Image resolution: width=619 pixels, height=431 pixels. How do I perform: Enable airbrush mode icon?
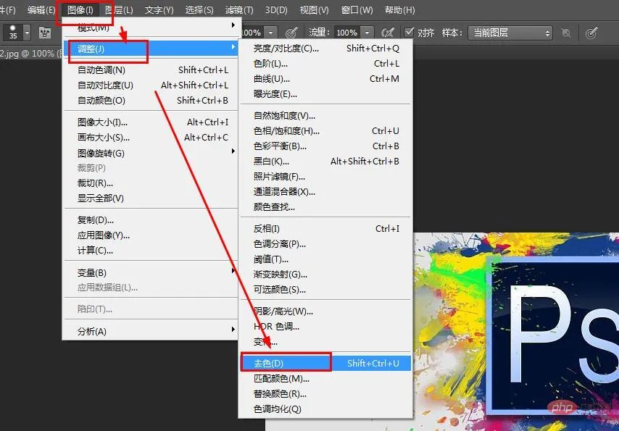click(x=388, y=33)
